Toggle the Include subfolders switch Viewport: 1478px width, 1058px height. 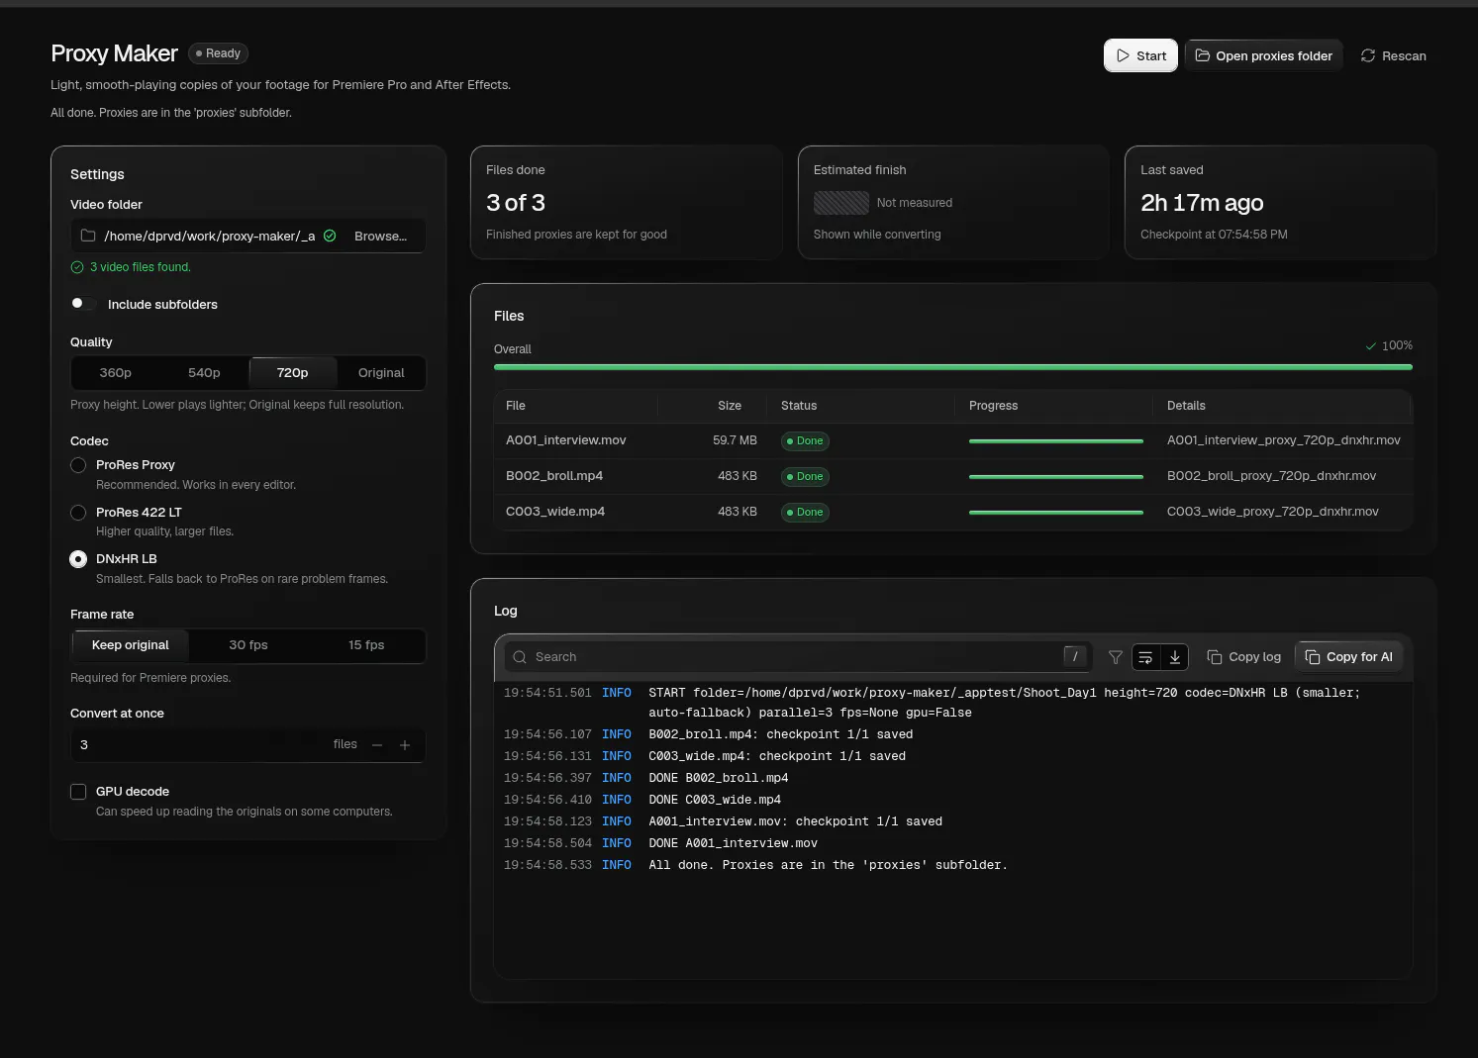(83, 304)
